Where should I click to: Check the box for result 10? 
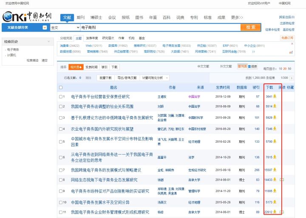coord(61,202)
